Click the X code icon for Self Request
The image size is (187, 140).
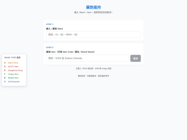[x=5, y=82]
